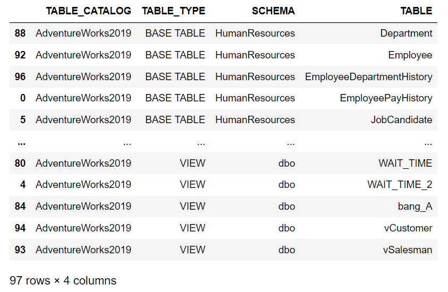This screenshot has height=292, width=448.
Task: Click row index 93
Action: [x=20, y=250]
